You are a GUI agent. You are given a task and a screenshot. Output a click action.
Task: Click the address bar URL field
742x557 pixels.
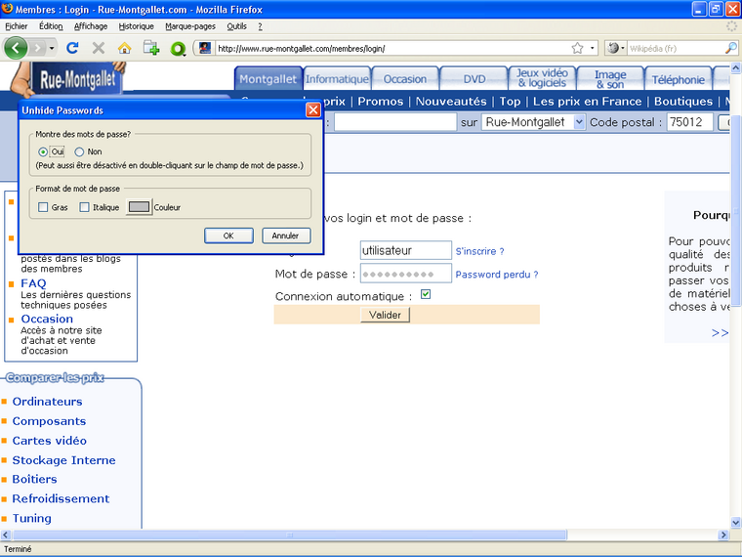[x=392, y=48]
